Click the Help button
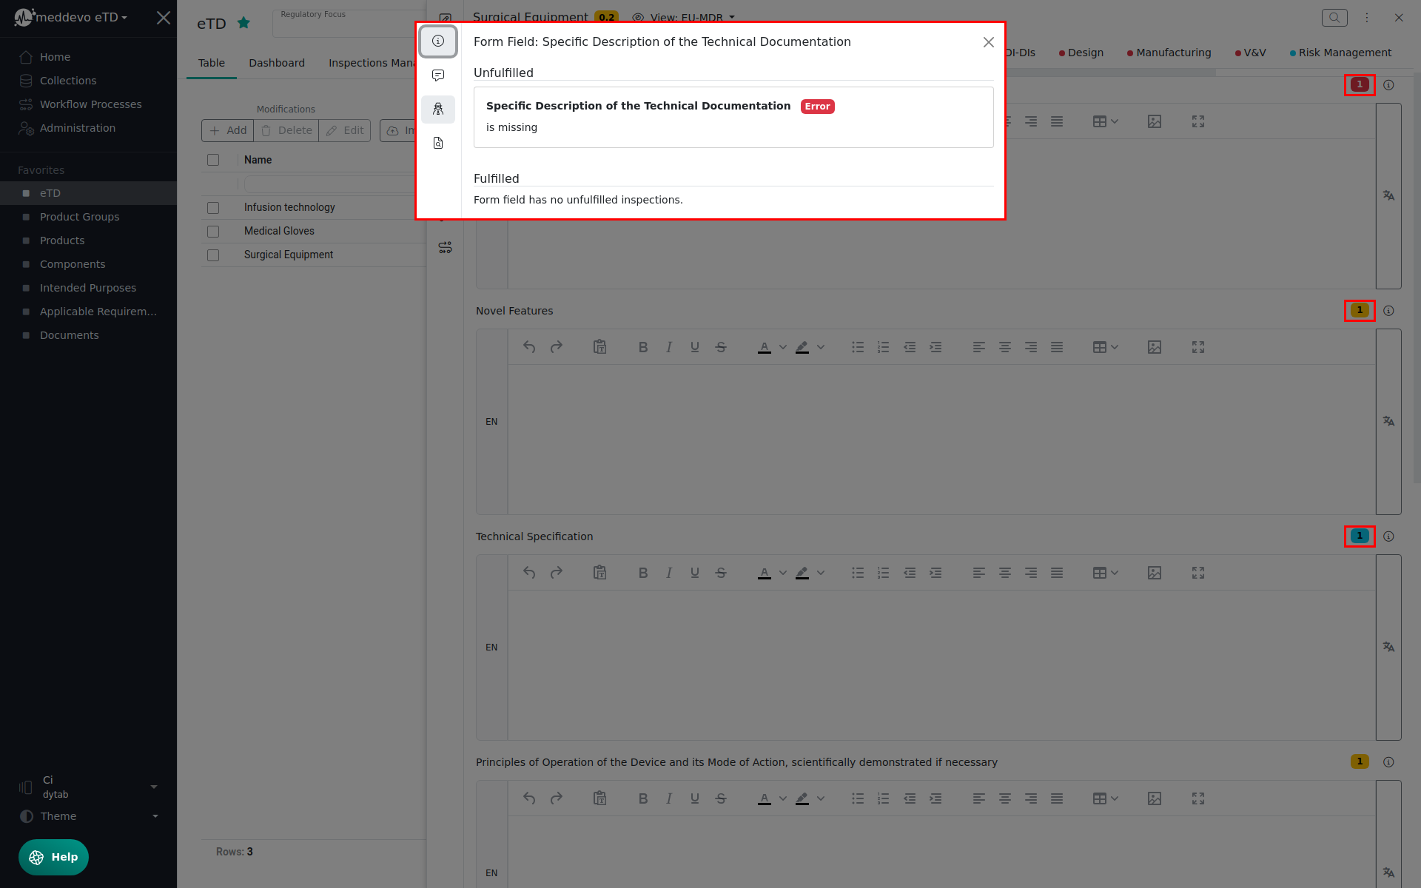The image size is (1421, 888). (x=53, y=857)
